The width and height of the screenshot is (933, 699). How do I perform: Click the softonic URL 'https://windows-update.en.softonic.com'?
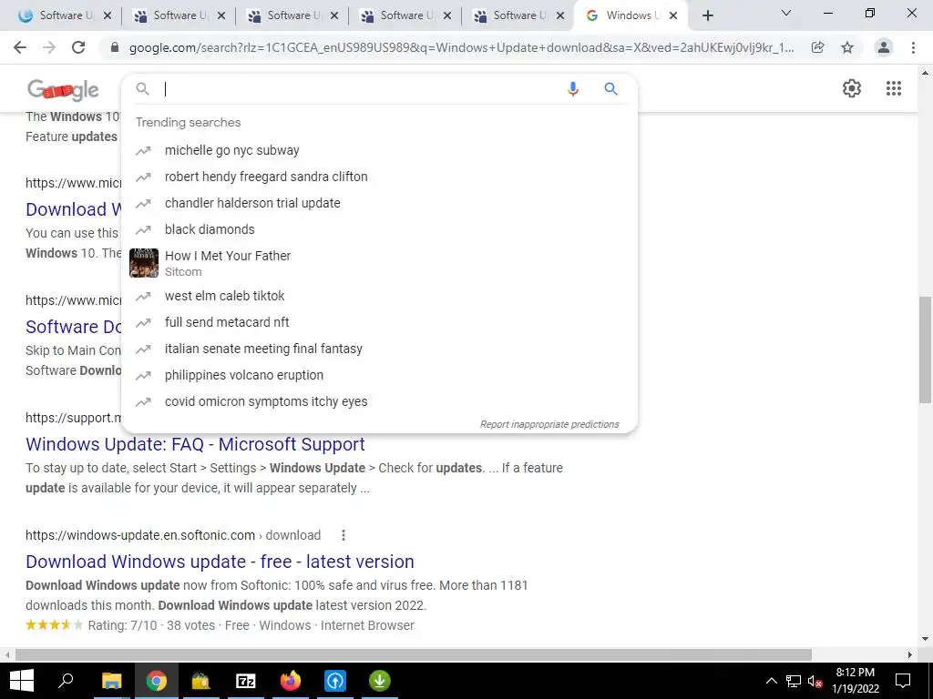(x=139, y=535)
